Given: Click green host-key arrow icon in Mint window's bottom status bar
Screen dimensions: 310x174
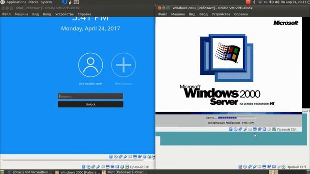Looking at the screenshot, I should (127, 167).
